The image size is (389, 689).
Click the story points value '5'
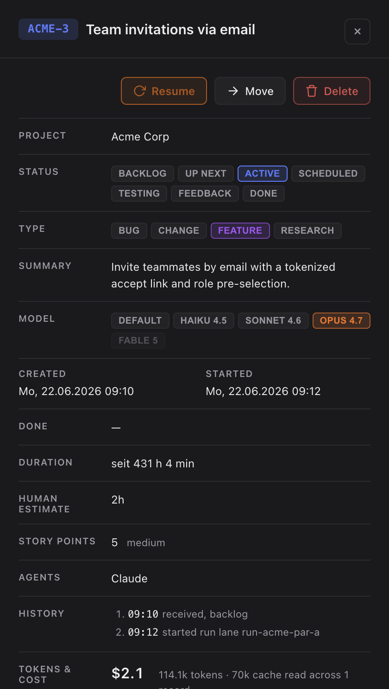(114, 542)
